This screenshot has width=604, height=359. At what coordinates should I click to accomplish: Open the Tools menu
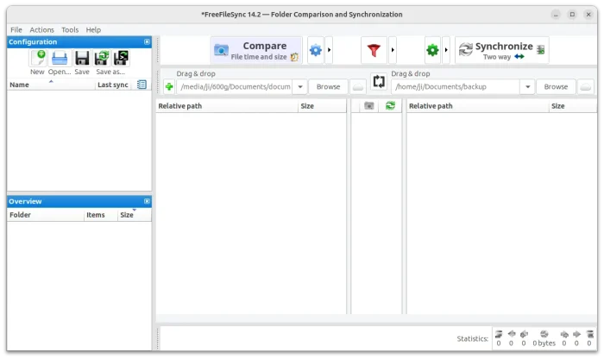pos(70,29)
